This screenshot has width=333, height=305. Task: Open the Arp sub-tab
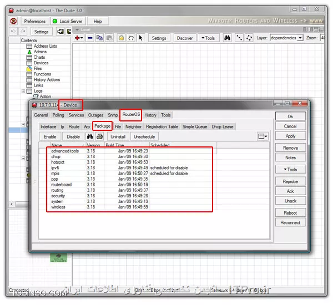[87, 126]
